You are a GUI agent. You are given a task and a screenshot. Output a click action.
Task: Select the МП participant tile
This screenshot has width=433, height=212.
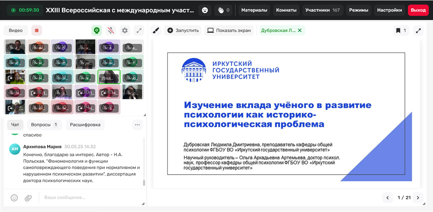[x=109, y=92]
